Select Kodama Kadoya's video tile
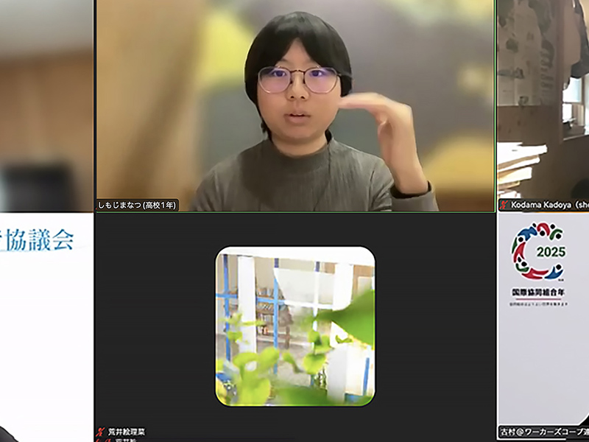The width and height of the screenshot is (589, 442). pyautogui.click(x=543, y=105)
